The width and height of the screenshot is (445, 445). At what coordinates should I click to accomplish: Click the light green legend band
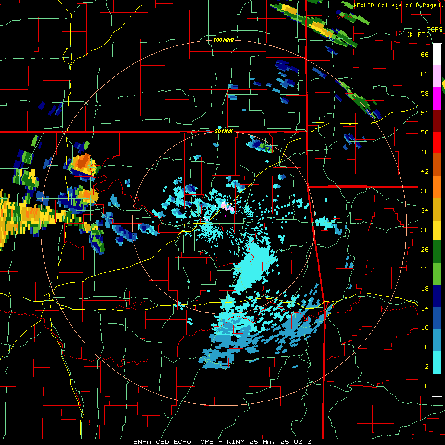pyautogui.click(x=437, y=274)
